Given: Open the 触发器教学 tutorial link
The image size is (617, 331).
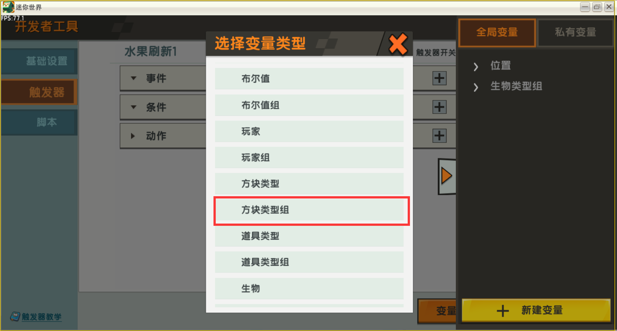Looking at the screenshot, I should coord(41,317).
